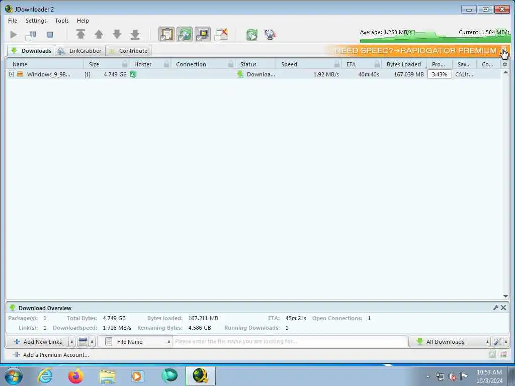Click the Rapidgator Premium banner
Viewport: 515px width, 386px height.
pos(415,51)
